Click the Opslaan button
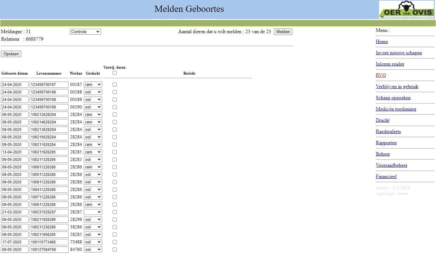 11,54
